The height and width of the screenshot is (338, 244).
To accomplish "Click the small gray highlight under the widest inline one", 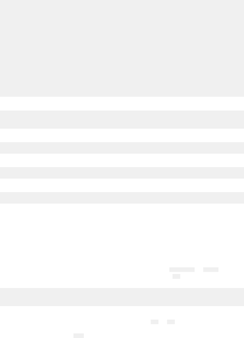I will 176,276.
